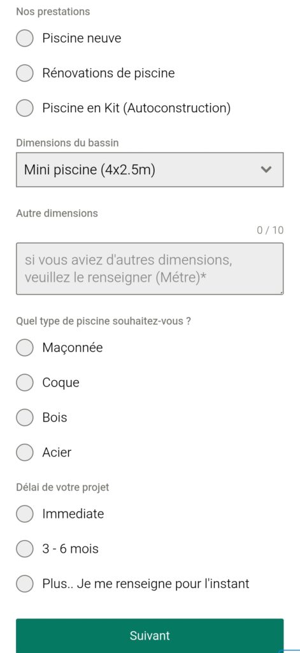Choose Rénovations de piscine option
This screenshot has width=300, height=653.
click(25, 73)
